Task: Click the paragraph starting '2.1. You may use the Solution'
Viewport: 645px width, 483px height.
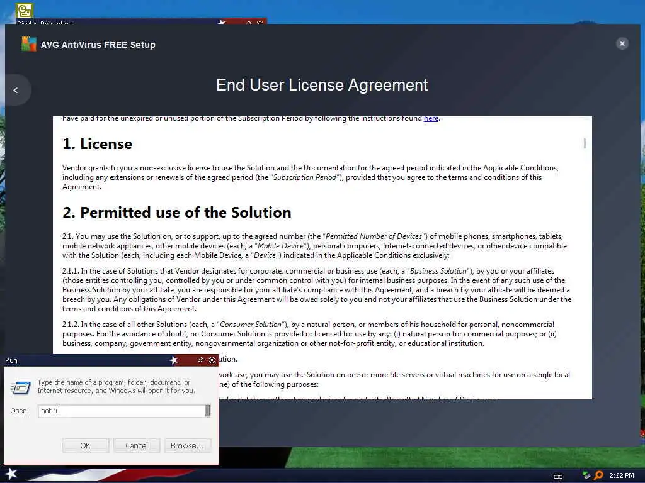Action: click(315, 246)
